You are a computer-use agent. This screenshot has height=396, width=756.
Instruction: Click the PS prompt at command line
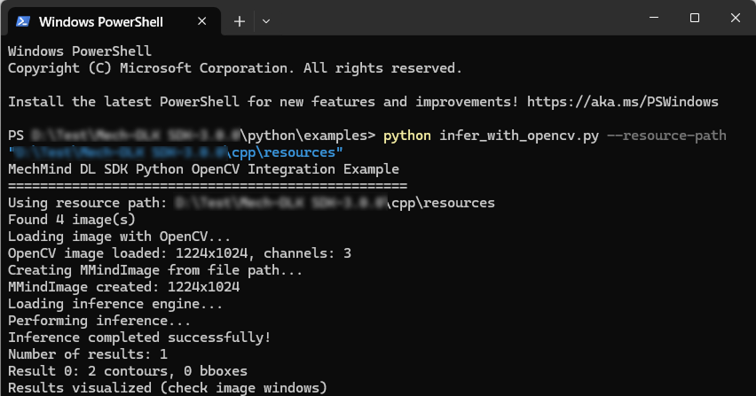16,136
